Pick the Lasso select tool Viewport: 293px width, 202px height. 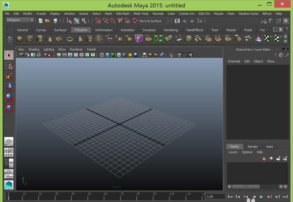pyautogui.click(x=9, y=66)
